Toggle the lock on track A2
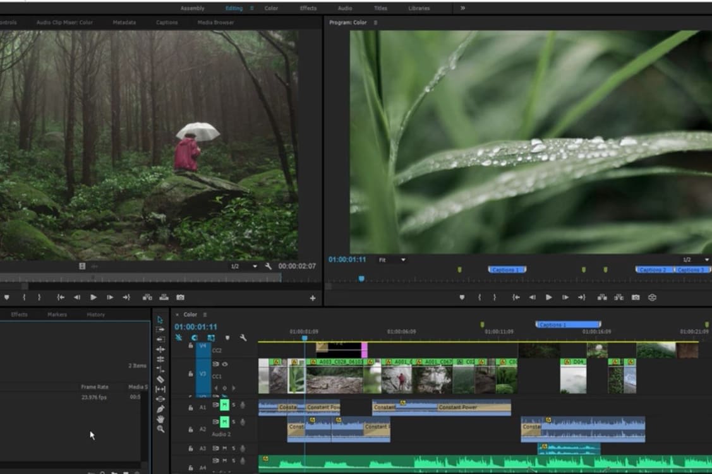Screen dimensions: 712x474 point(191,430)
